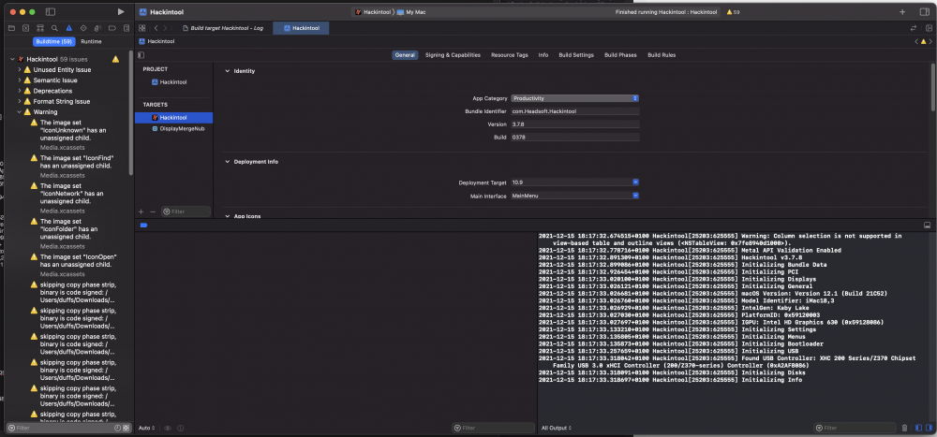
Task: Click the Version field 3.7.8
Action: point(575,124)
